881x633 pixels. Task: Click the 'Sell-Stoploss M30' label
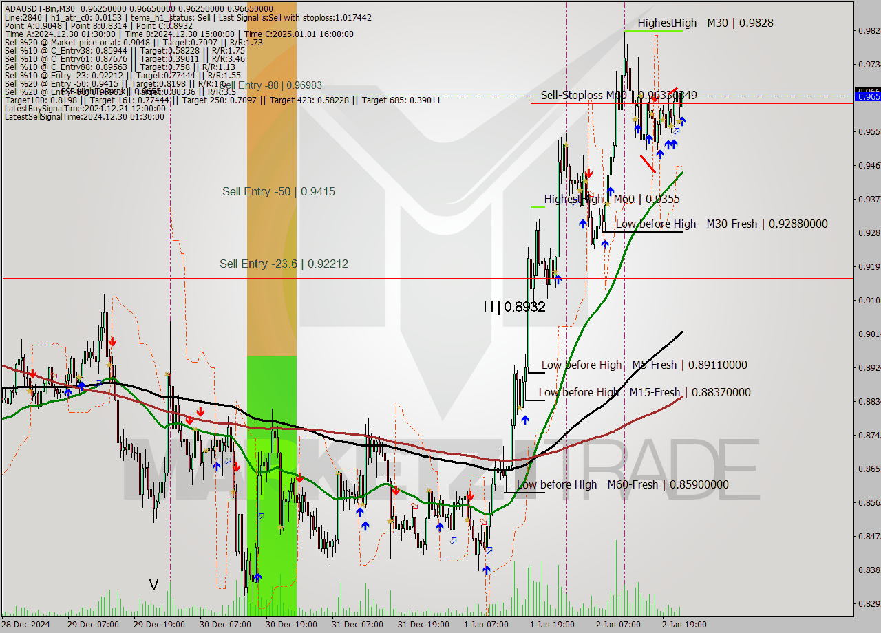(619, 95)
